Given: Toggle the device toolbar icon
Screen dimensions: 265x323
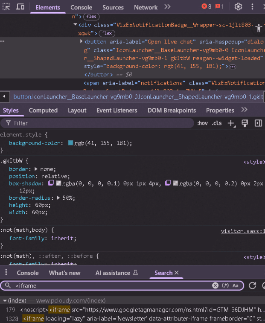Looking at the screenshot, I should 20,7.
